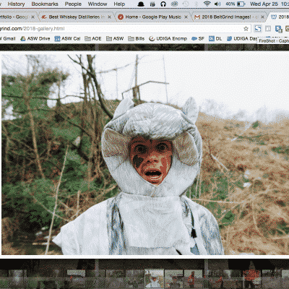This screenshot has height=289, width=289.
Task: Close the Home - Google Play Music tab
Action: pyautogui.click(x=186, y=17)
